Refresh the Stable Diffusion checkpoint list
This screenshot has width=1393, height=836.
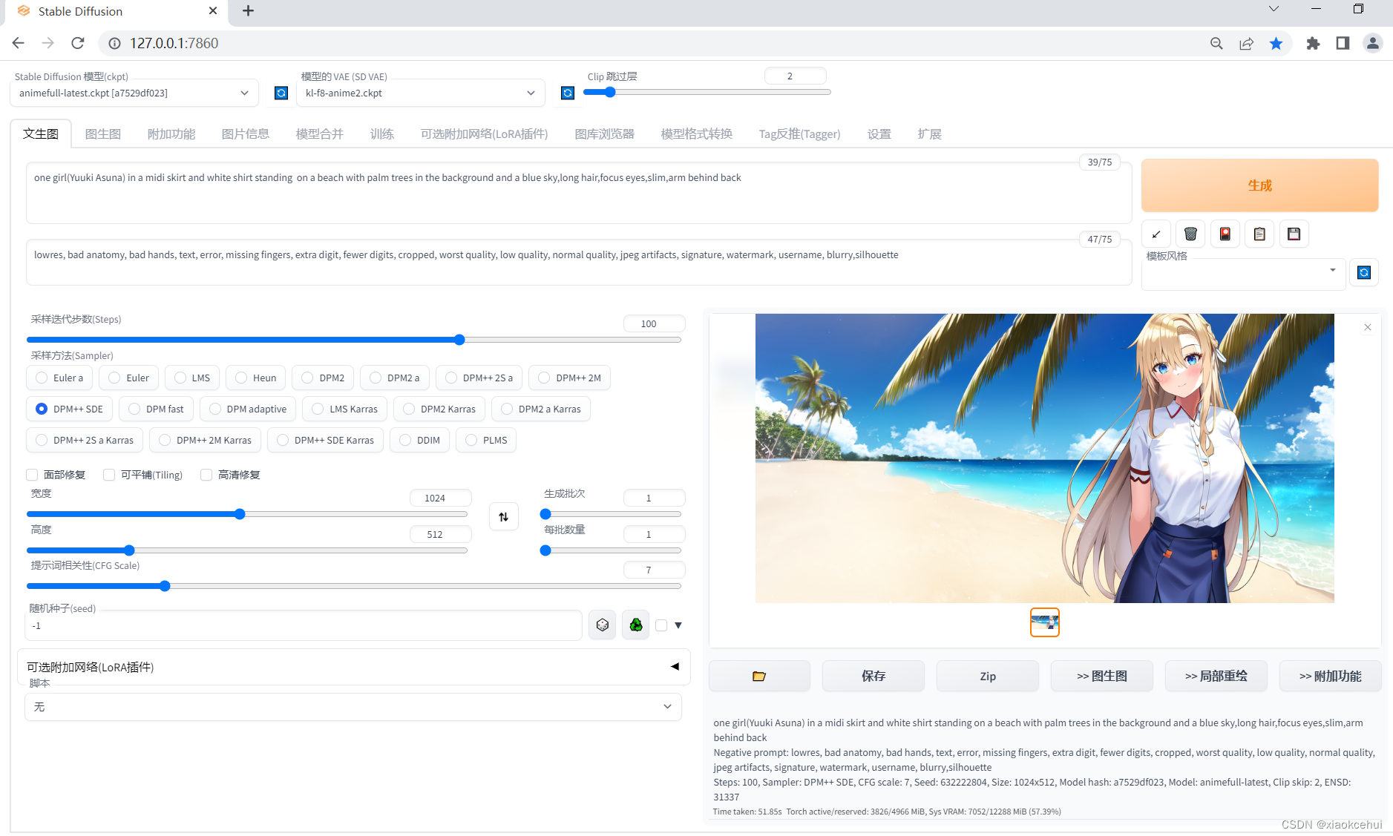(x=281, y=93)
